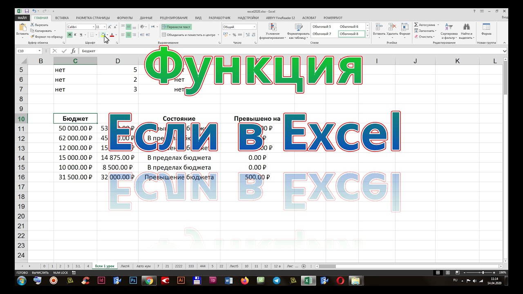Viewport: 523px width, 294px height.
Task: Click the Delete cells (Удалить) icon
Action: (x=392, y=27)
